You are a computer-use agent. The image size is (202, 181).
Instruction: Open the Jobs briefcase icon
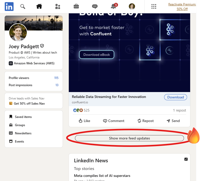(76, 6)
